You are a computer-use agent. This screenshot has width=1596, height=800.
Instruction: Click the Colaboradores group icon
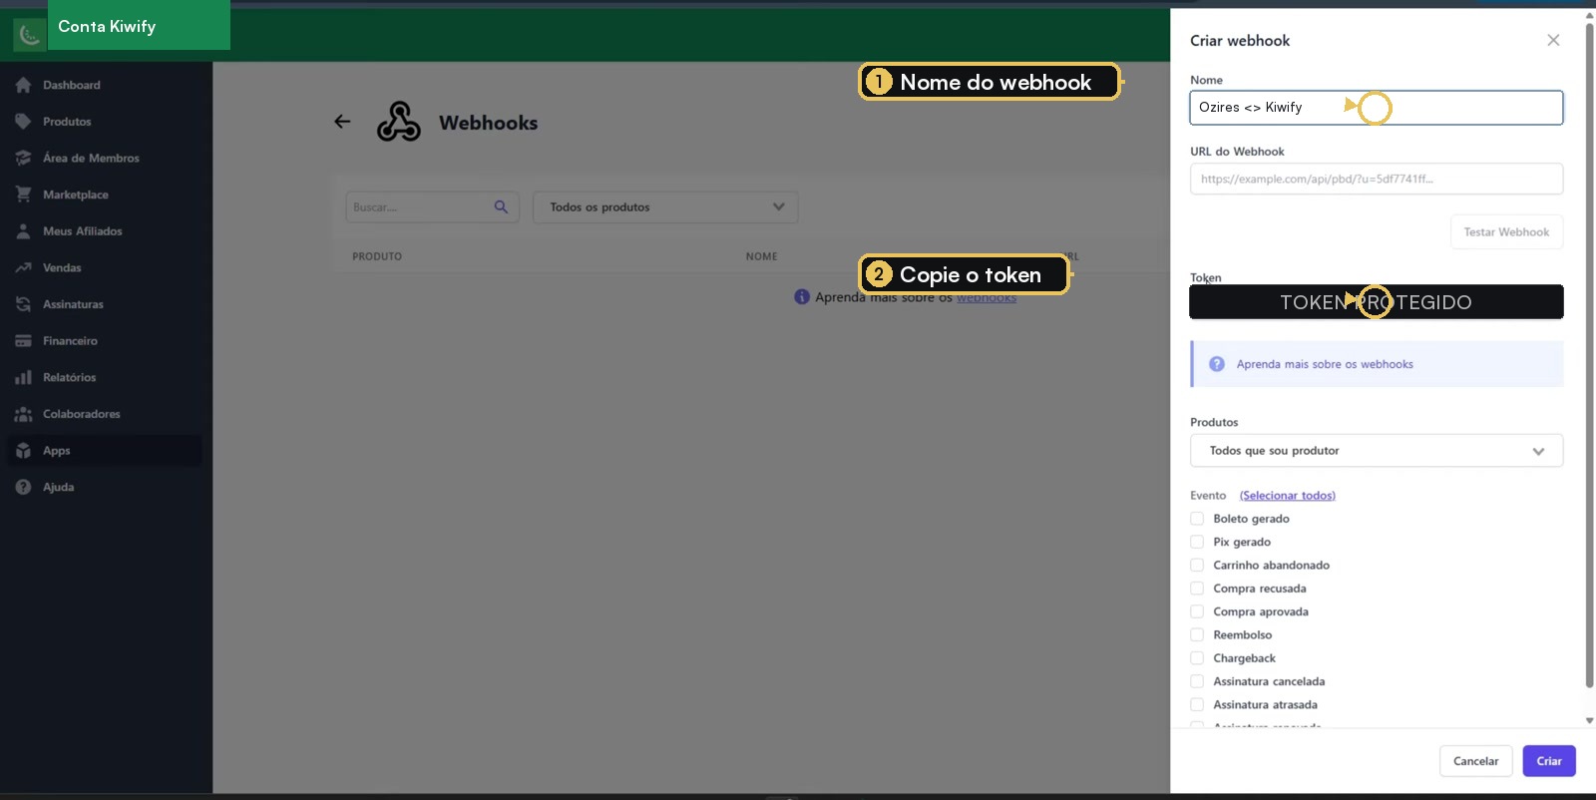pos(23,414)
